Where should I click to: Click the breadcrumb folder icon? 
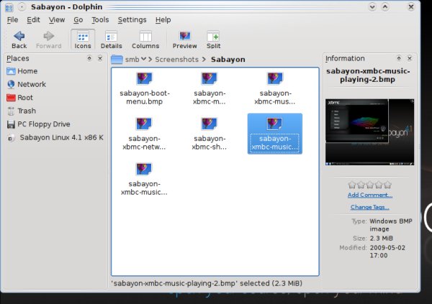pos(117,60)
